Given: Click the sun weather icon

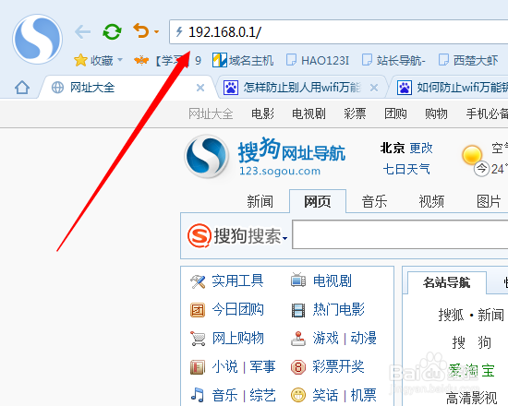Looking at the screenshot, I should 472,155.
